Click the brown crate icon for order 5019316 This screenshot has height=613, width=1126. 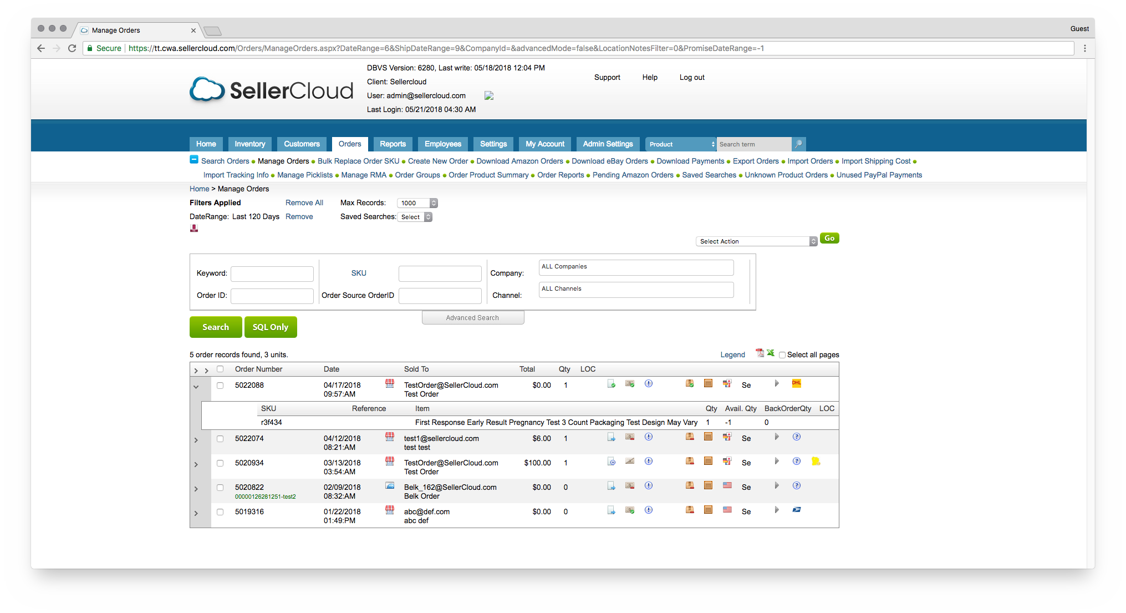[708, 510]
